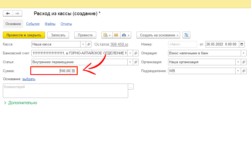Click the document structure icon after Создать на основании

click(186, 35)
